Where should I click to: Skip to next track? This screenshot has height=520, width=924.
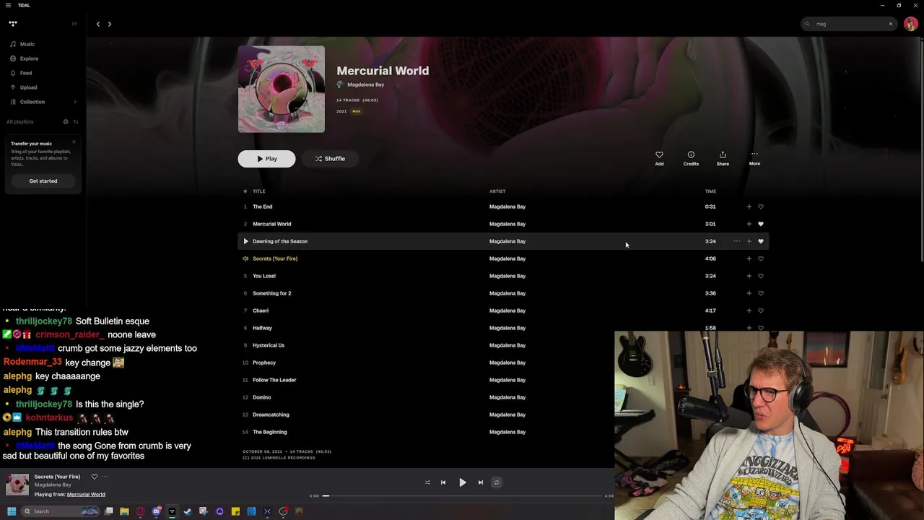[481, 482]
